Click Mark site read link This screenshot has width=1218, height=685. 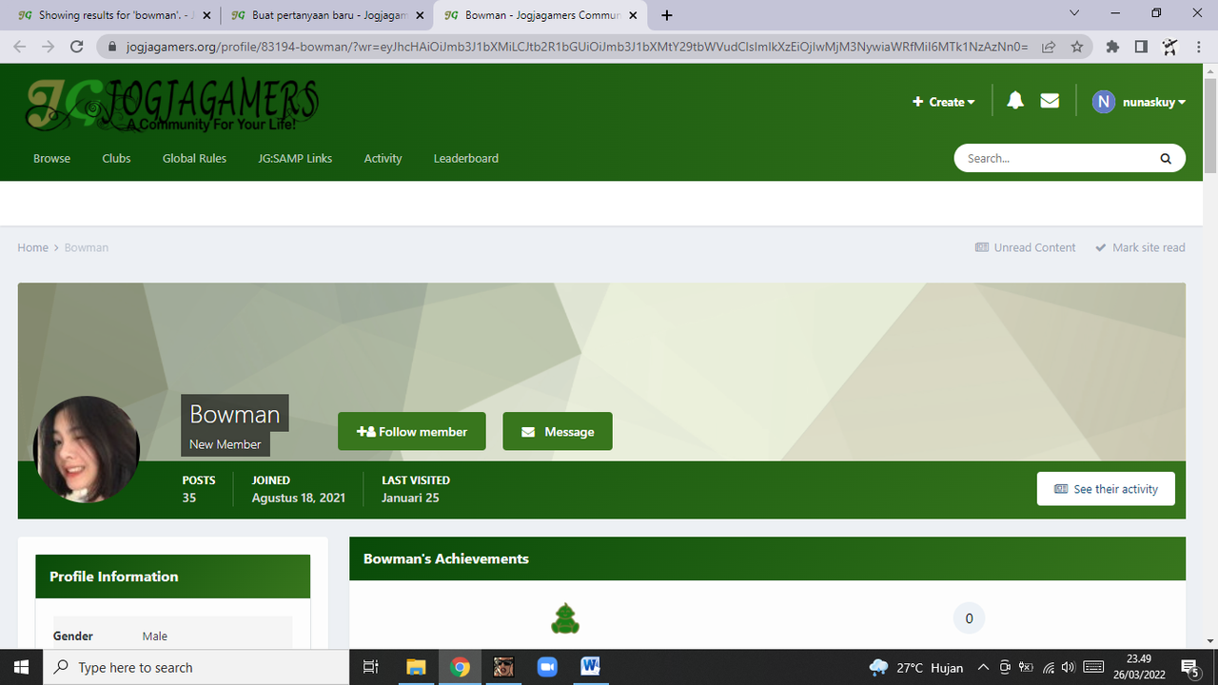point(1140,247)
